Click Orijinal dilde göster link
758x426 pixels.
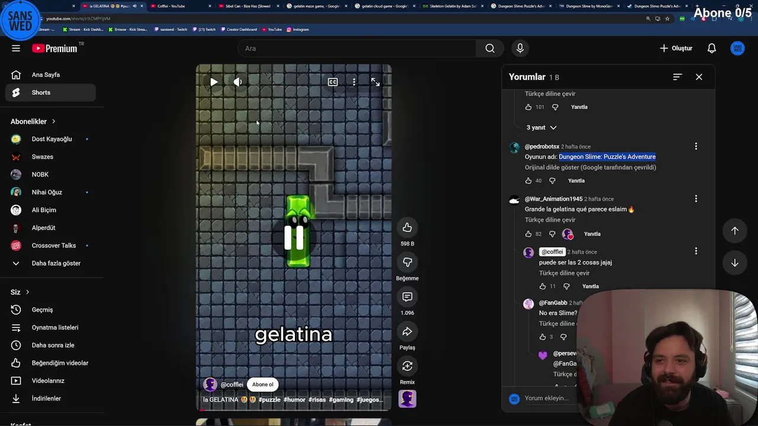pyautogui.click(x=590, y=167)
